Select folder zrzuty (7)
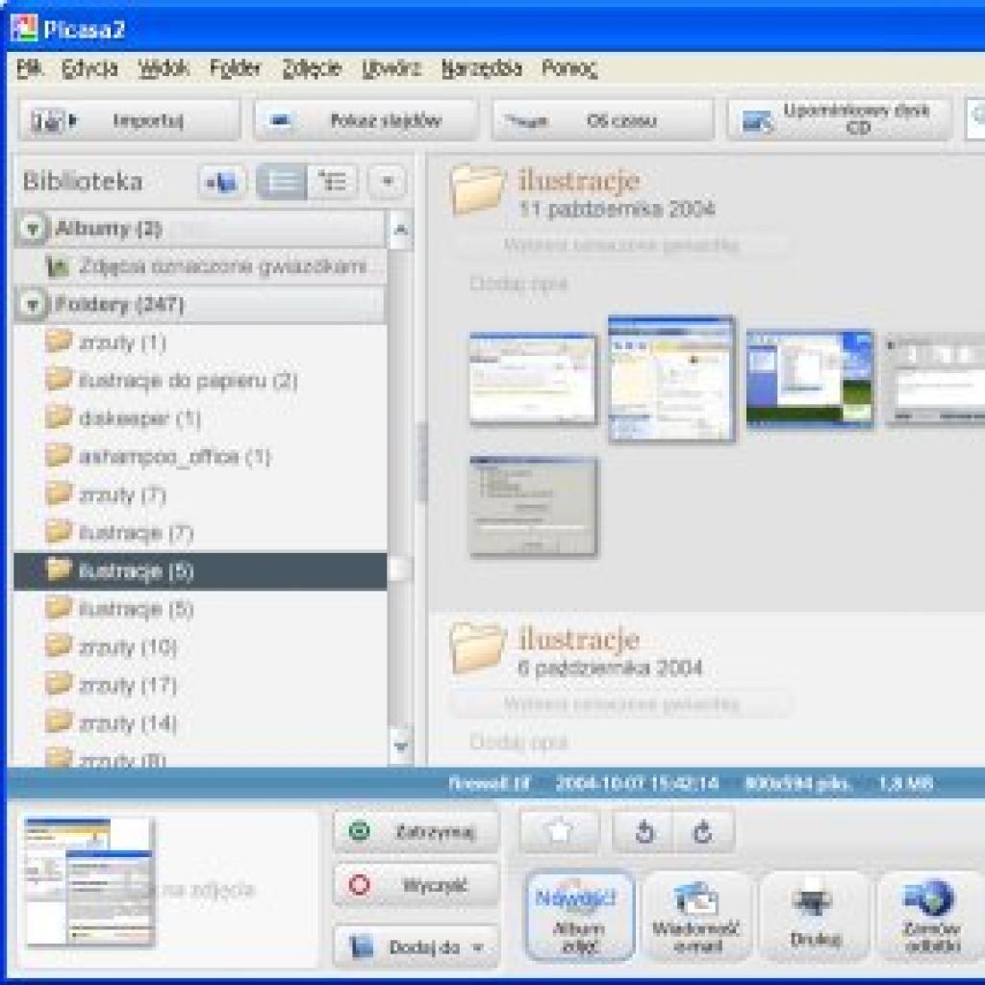Screen dimensions: 985x985 (200, 495)
